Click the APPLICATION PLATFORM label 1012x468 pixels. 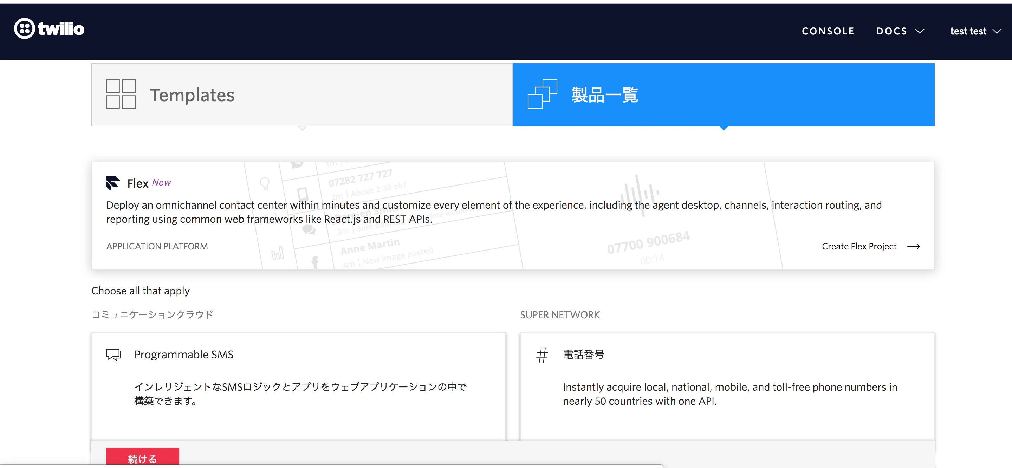157,246
